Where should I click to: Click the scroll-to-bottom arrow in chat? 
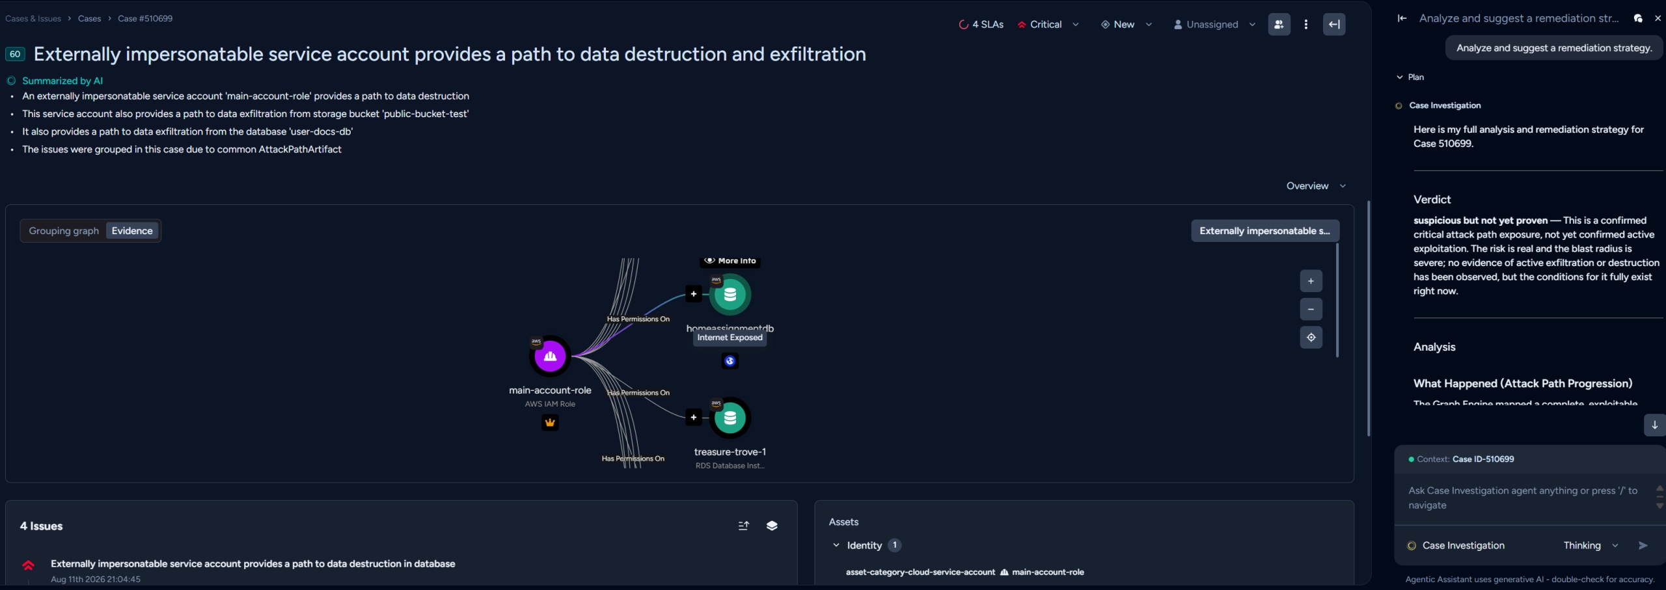(1654, 425)
